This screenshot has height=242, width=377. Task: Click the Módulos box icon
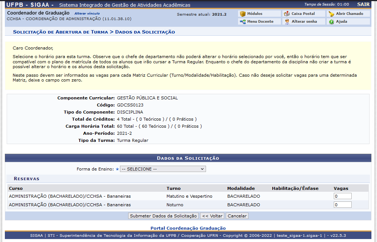243,14
